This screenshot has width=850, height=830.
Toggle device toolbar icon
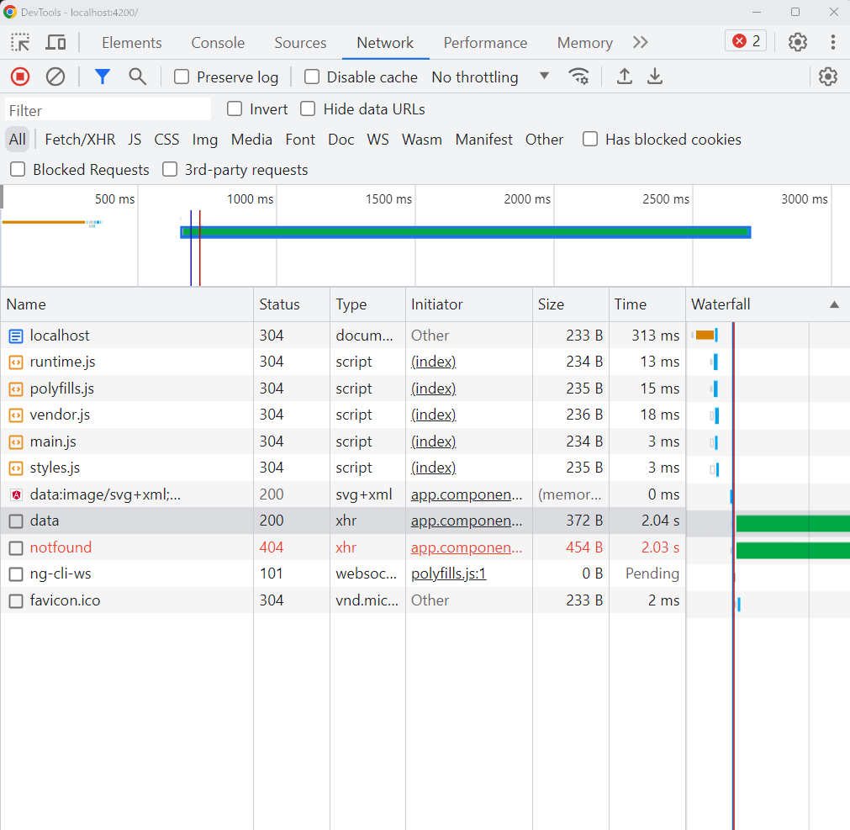55,42
